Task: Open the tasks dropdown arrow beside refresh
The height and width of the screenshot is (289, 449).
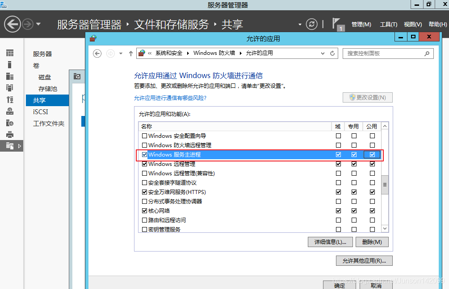Action: pos(300,25)
